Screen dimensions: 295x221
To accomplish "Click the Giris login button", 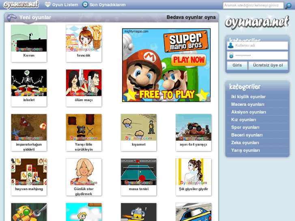I will [237, 65].
